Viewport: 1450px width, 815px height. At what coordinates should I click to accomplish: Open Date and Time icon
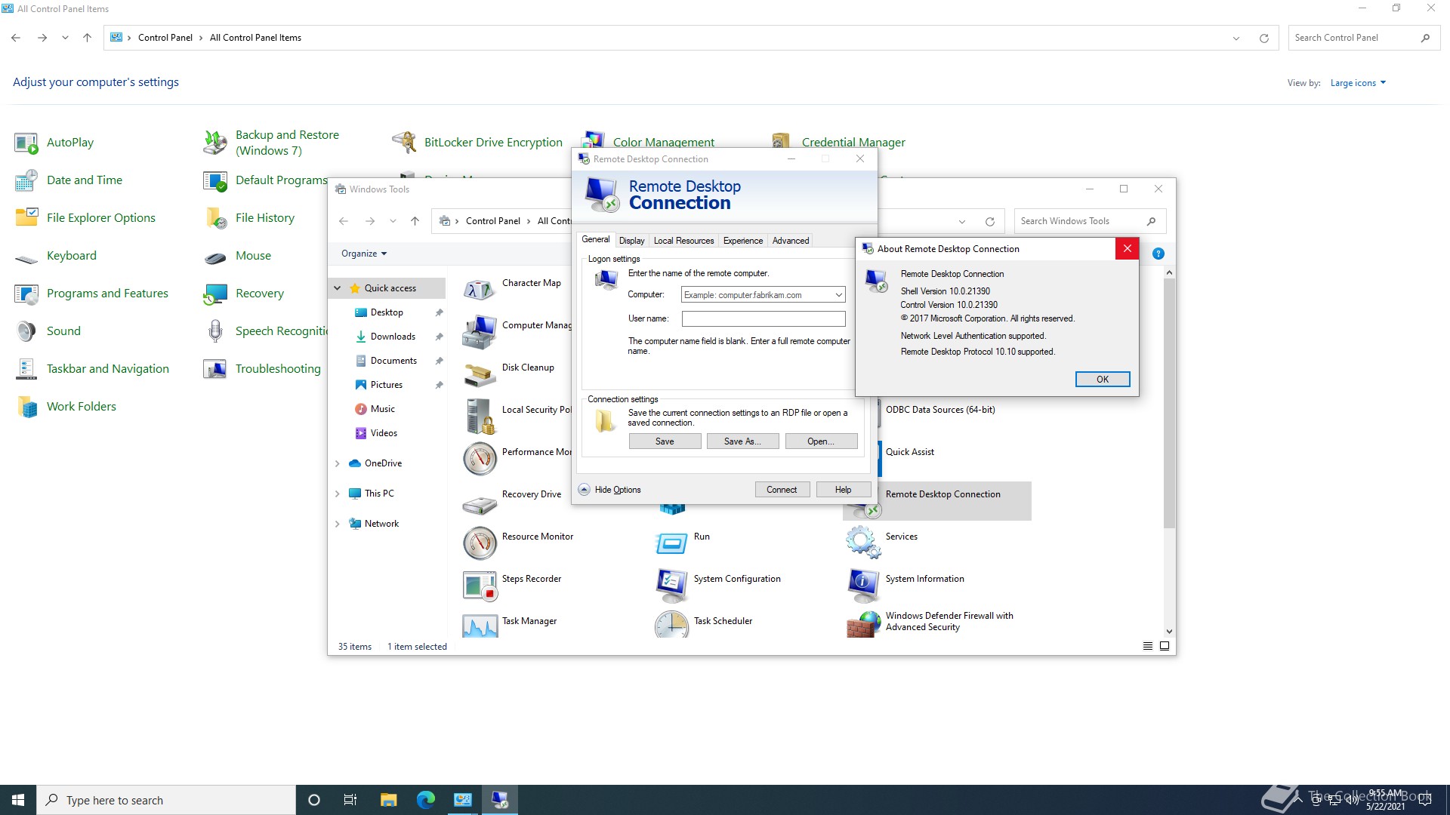(26, 180)
